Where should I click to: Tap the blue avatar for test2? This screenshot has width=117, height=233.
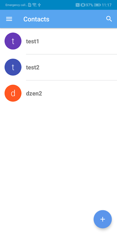[13, 67]
